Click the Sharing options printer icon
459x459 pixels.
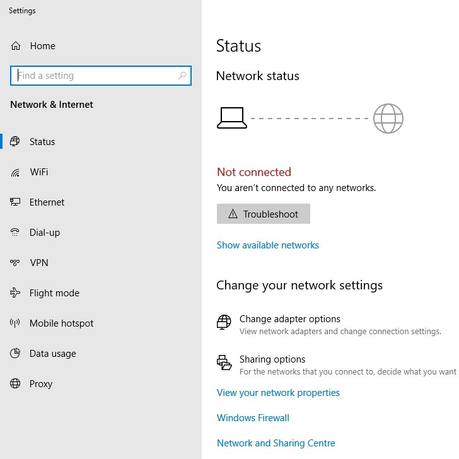(x=224, y=362)
